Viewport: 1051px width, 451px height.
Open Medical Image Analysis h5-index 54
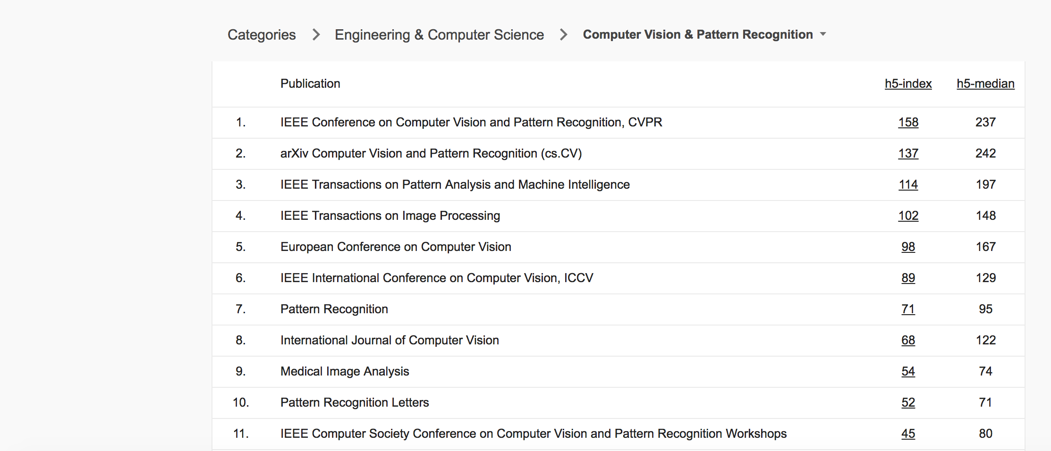[908, 371]
